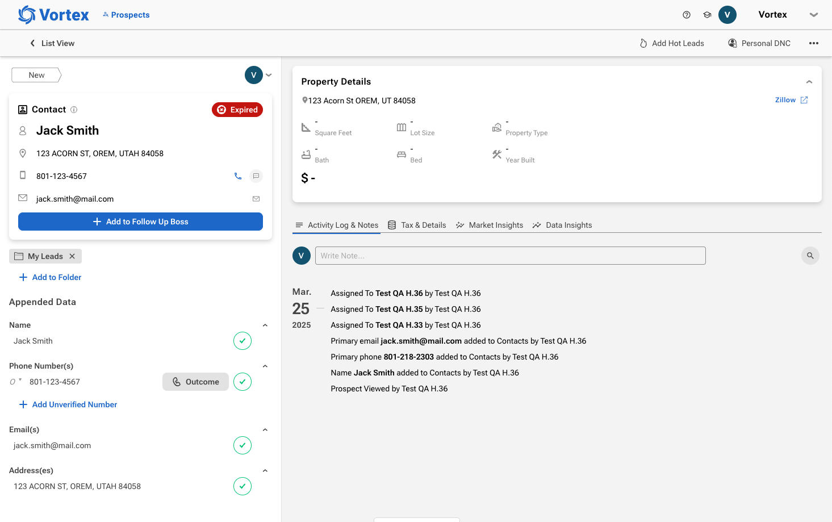This screenshot has height=522, width=832.
Task: Click Add Unverified Number
Action: pyautogui.click(x=68, y=404)
